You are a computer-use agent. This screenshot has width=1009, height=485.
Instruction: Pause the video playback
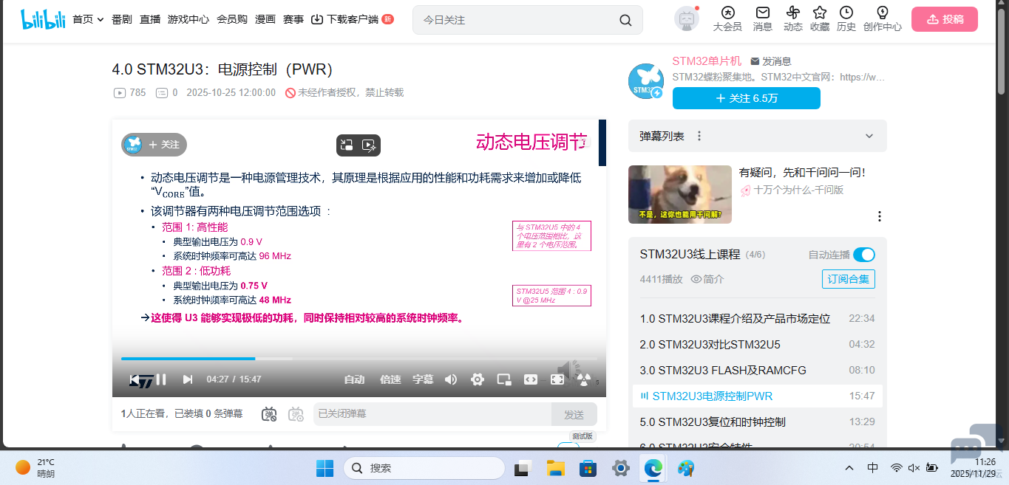(161, 379)
